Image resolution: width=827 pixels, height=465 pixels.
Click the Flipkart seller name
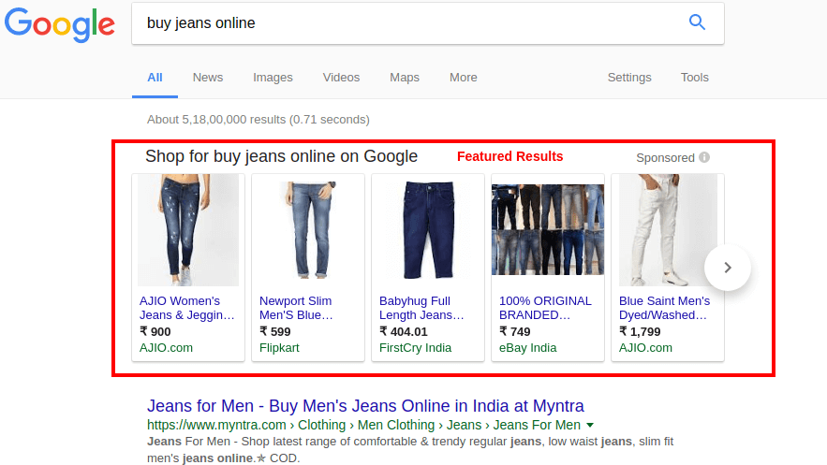coord(279,348)
